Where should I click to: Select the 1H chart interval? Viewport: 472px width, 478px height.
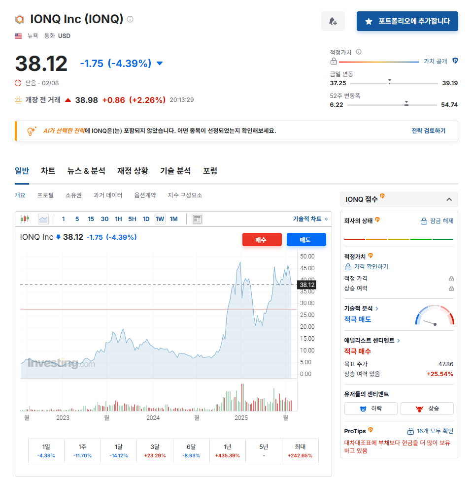pyautogui.click(x=118, y=219)
